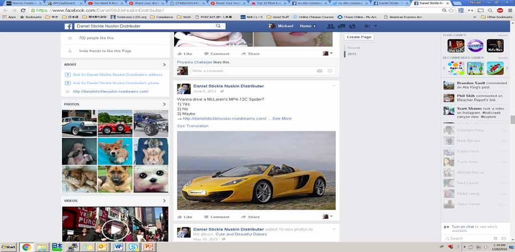Open the Facebook messages icon
The image size is (515, 252).
pyautogui.click(x=341, y=26)
